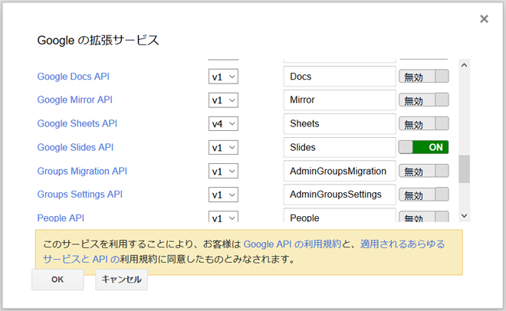Turn off the Google Slides API toggle

point(424,147)
